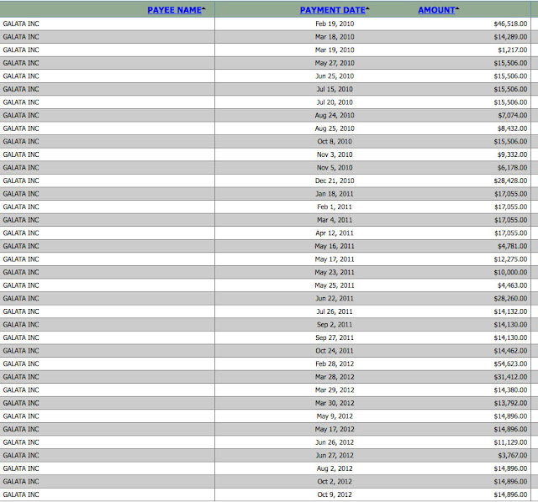The width and height of the screenshot is (538, 502).
Task: Click GALATA INC in the Feb 28, 2012 row
Action: coord(21,363)
